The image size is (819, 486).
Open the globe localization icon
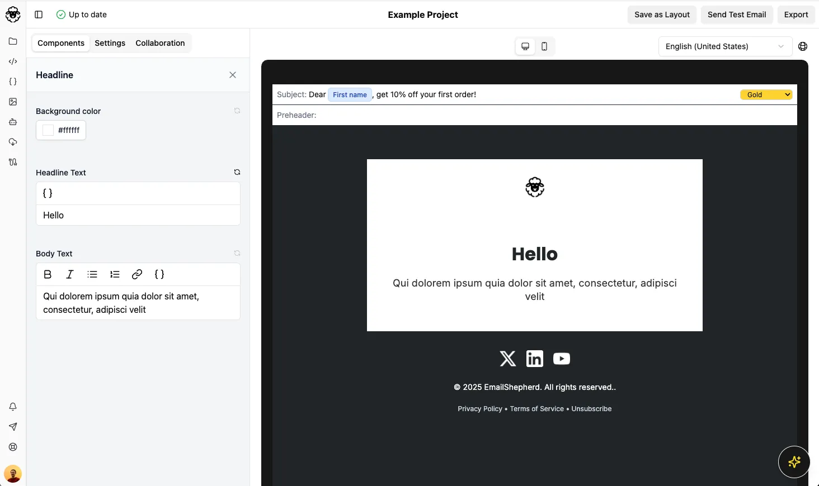point(803,46)
